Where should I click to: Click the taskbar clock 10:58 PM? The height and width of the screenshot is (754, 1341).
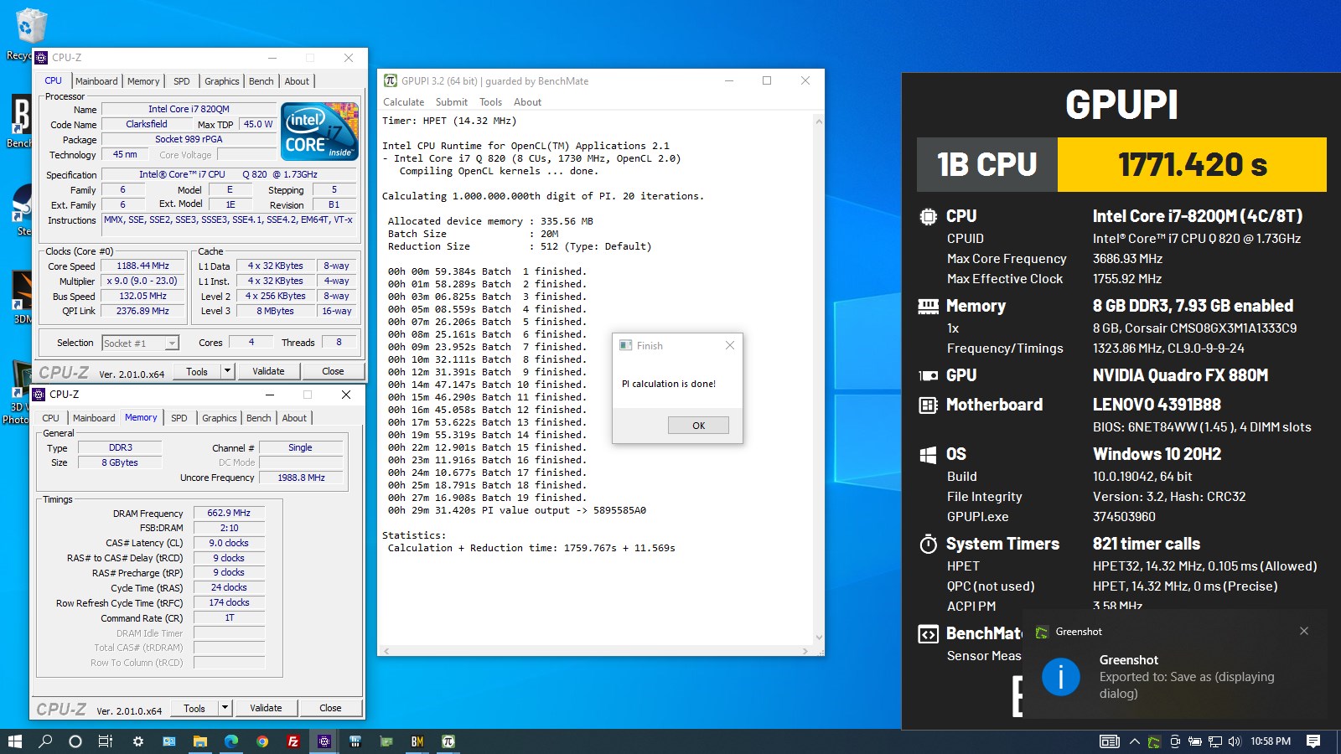1271,741
